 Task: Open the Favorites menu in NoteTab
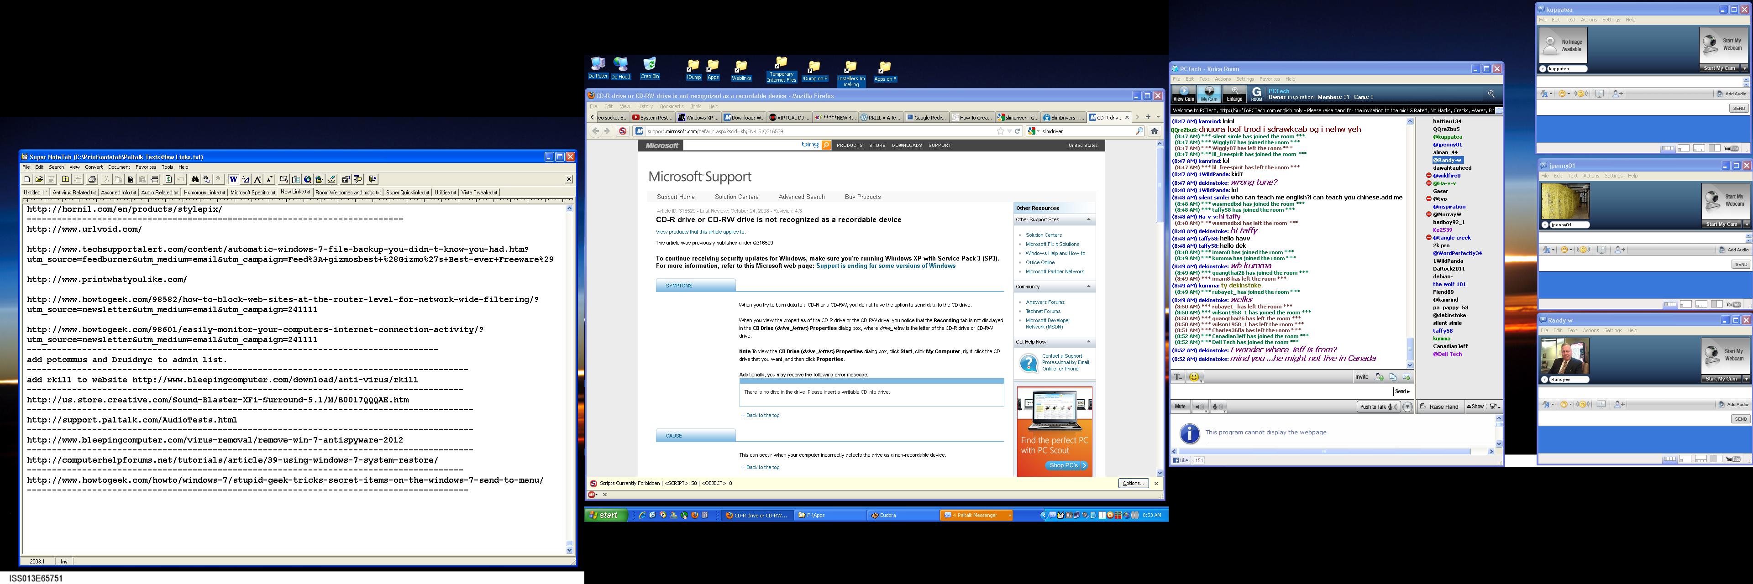(146, 167)
